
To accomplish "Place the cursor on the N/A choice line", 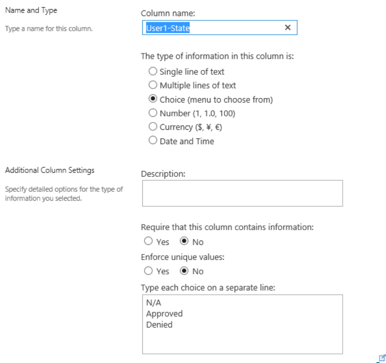I will pos(153,303).
